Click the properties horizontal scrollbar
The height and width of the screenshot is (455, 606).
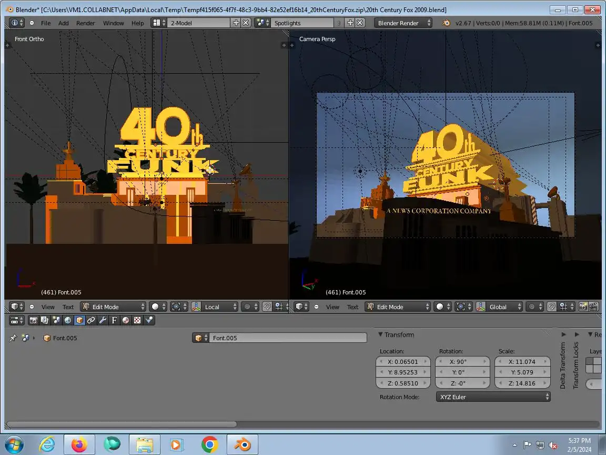122,424
